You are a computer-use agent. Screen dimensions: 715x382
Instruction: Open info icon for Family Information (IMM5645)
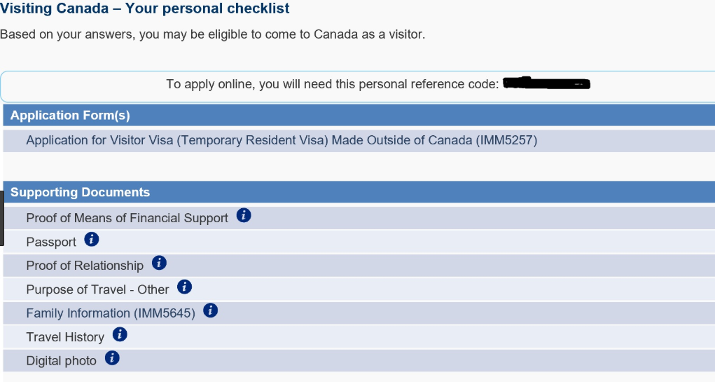[x=210, y=311]
